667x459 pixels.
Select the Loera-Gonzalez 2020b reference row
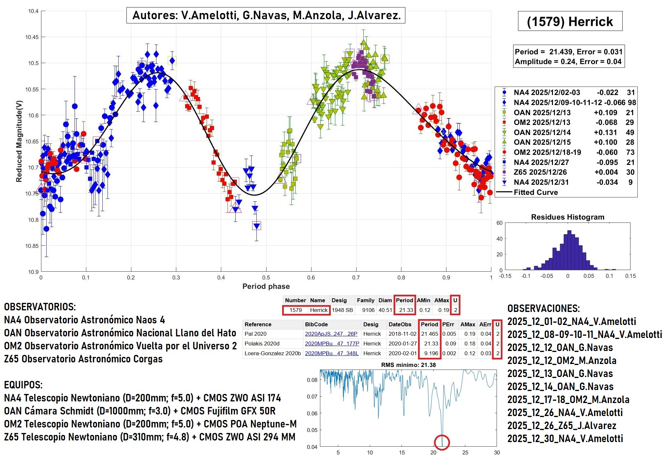pyautogui.click(x=272, y=353)
